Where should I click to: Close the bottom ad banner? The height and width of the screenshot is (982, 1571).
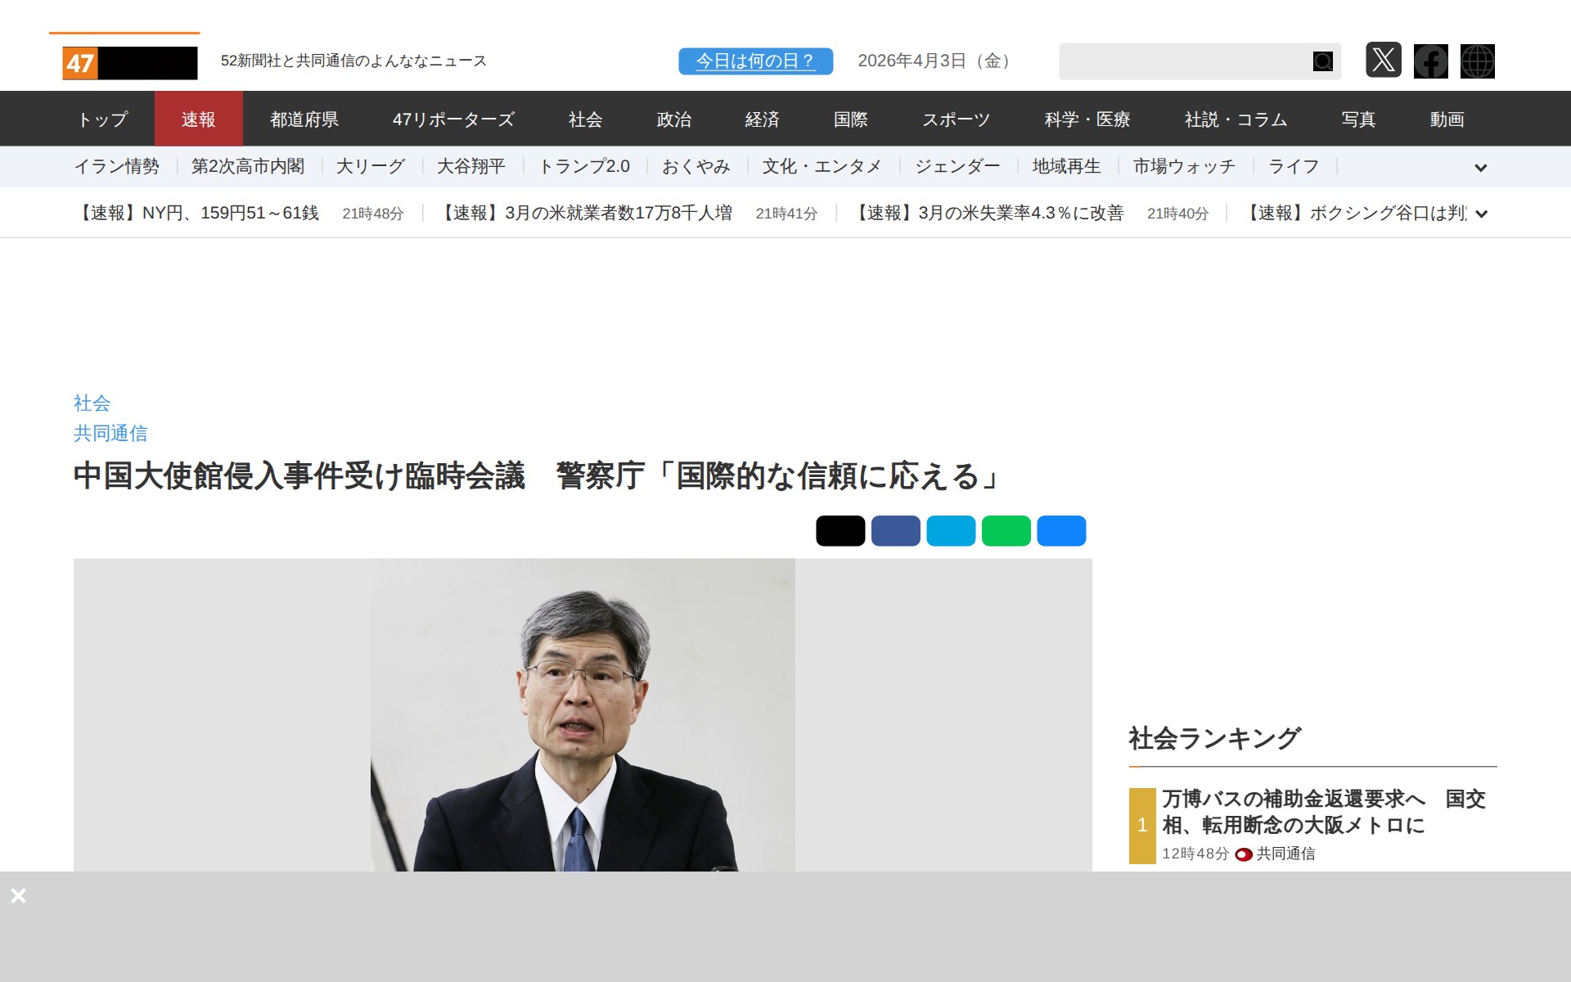tap(18, 895)
